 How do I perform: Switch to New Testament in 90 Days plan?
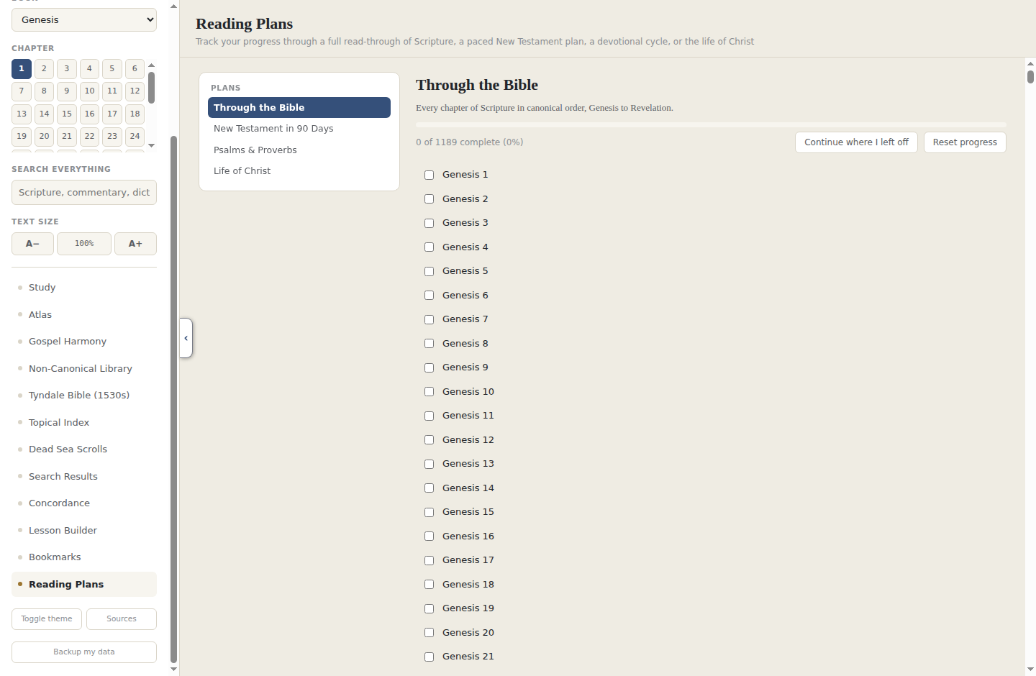point(299,129)
